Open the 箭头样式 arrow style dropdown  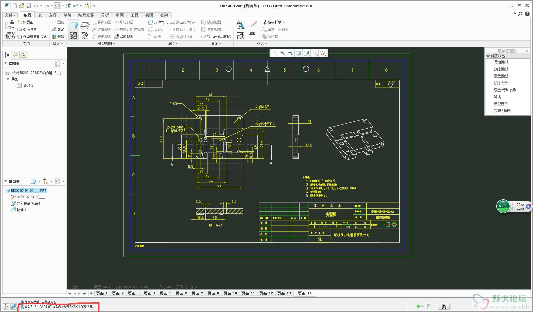point(274,22)
